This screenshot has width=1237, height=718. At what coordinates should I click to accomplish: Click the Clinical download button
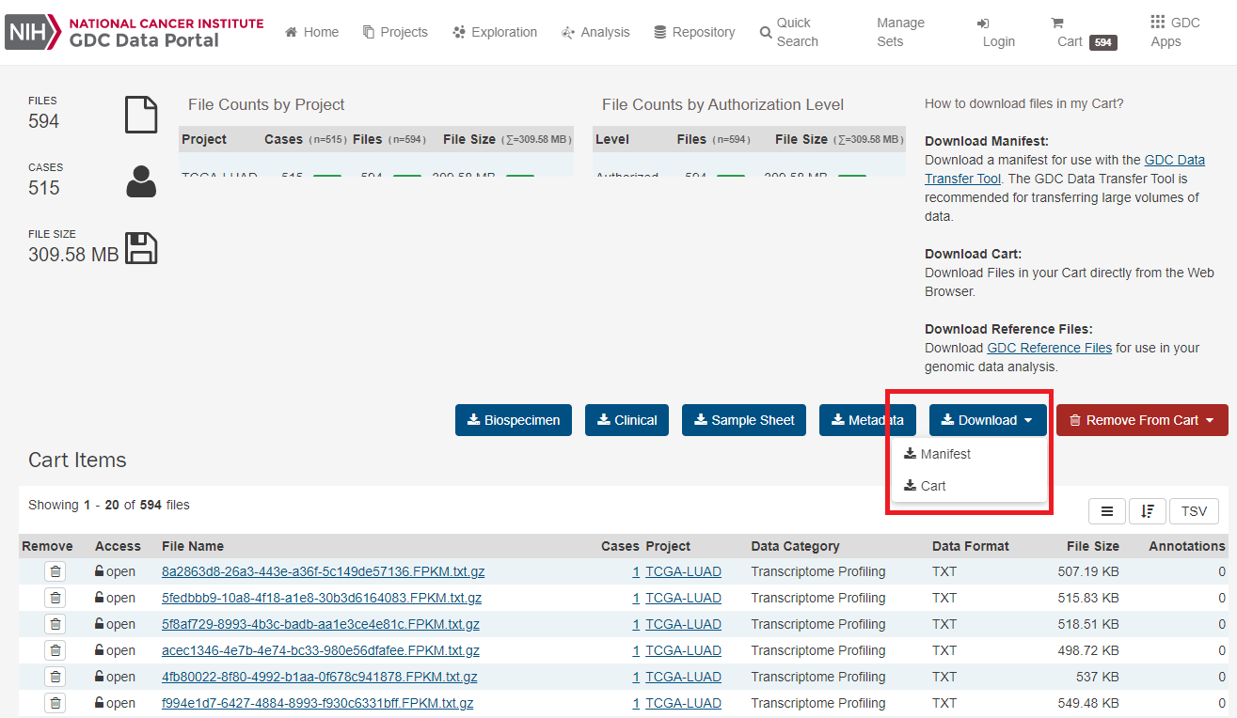click(627, 420)
